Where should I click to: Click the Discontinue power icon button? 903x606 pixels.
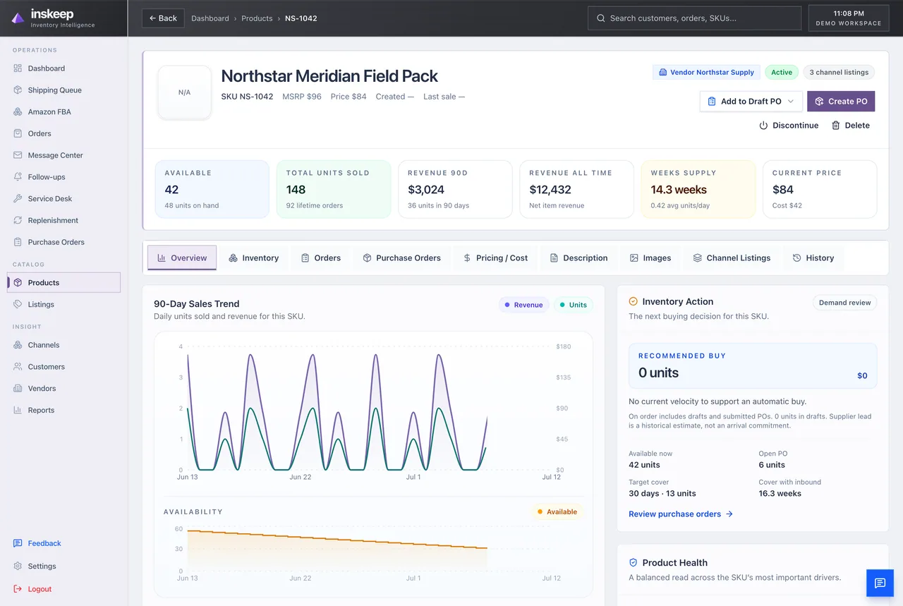pos(789,126)
